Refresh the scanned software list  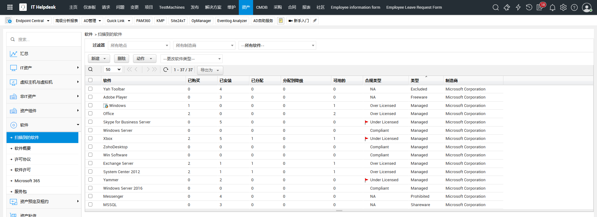click(x=166, y=70)
